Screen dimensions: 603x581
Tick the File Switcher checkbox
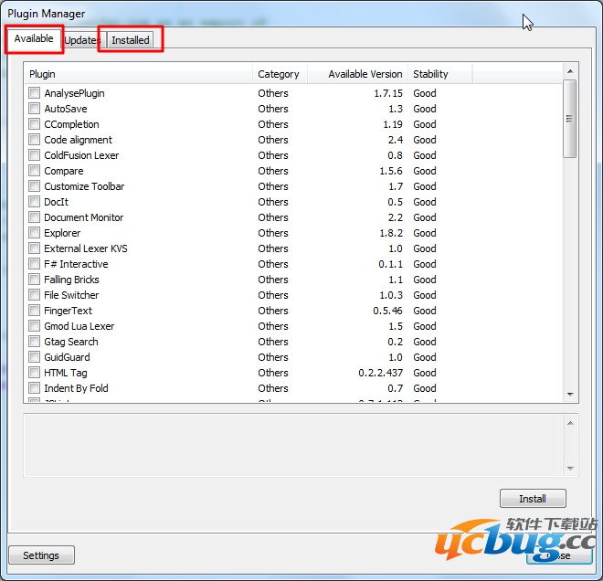[x=34, y=294]
